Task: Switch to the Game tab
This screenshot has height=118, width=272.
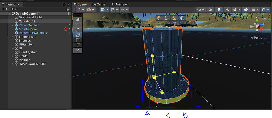Action: (99, 4)
